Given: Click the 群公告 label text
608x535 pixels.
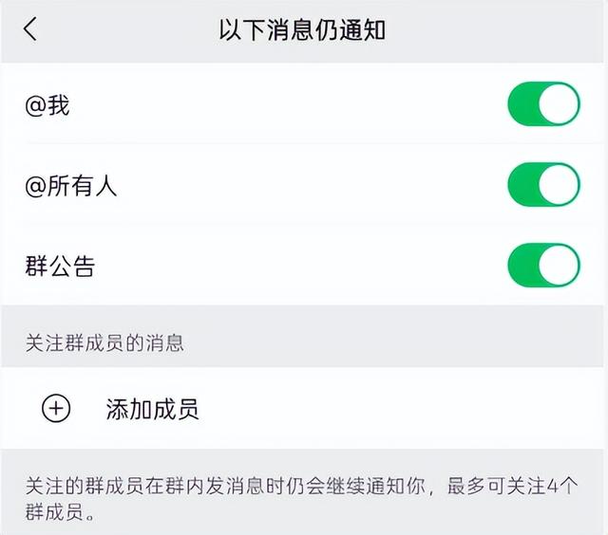Looking at the screenshot, I should pos(60,266).
